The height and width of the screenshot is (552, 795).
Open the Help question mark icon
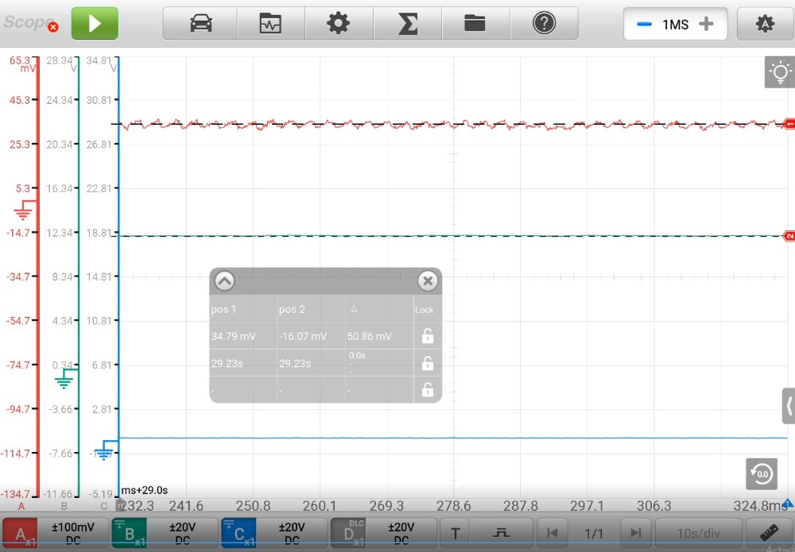[x=544, y=24]
